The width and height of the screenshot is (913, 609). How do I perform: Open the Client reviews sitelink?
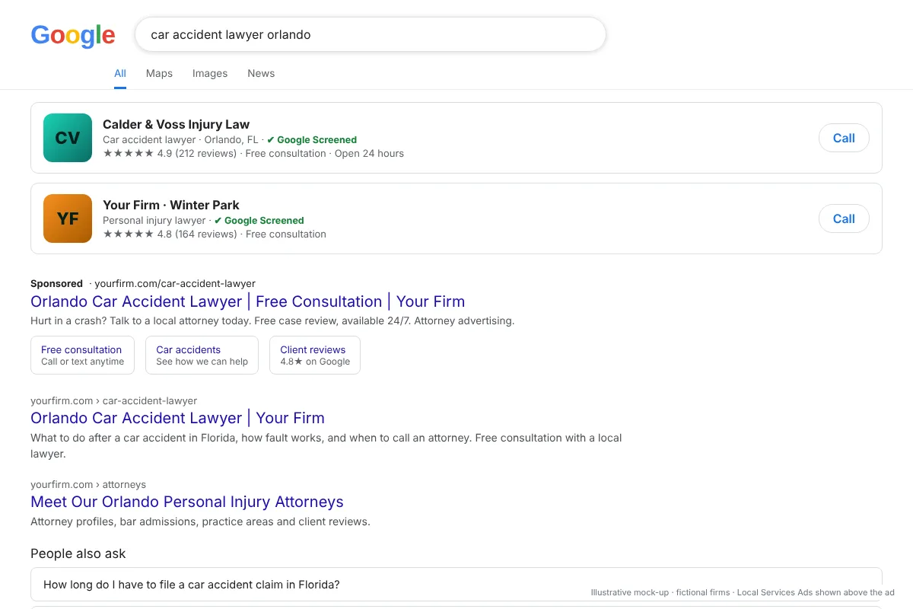click(315, 356)
